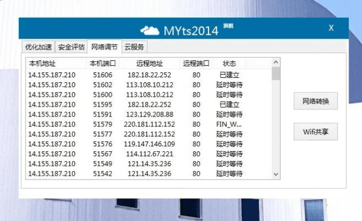Screen dimensions: 362x221
Task: Click the scrollbar up arrow in connection list
Action: tap(276, 64)
